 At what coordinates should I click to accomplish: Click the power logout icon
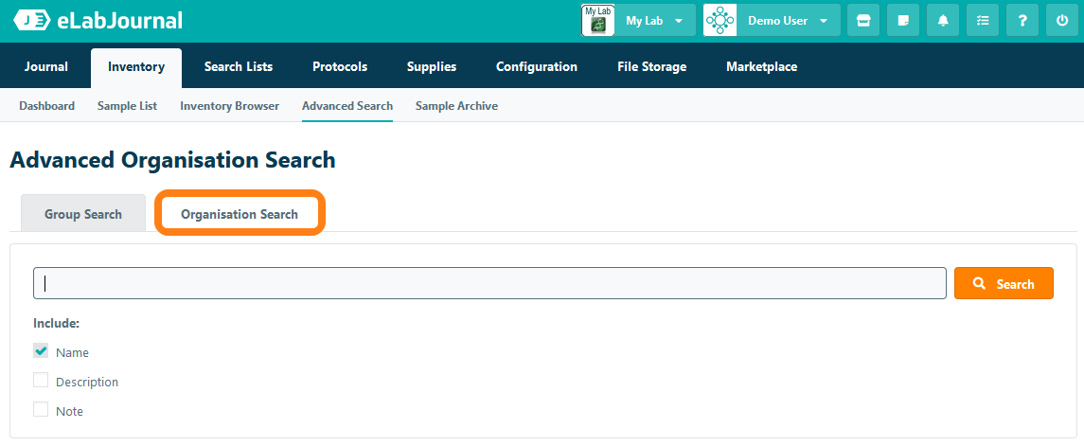tap(1062, 21)
